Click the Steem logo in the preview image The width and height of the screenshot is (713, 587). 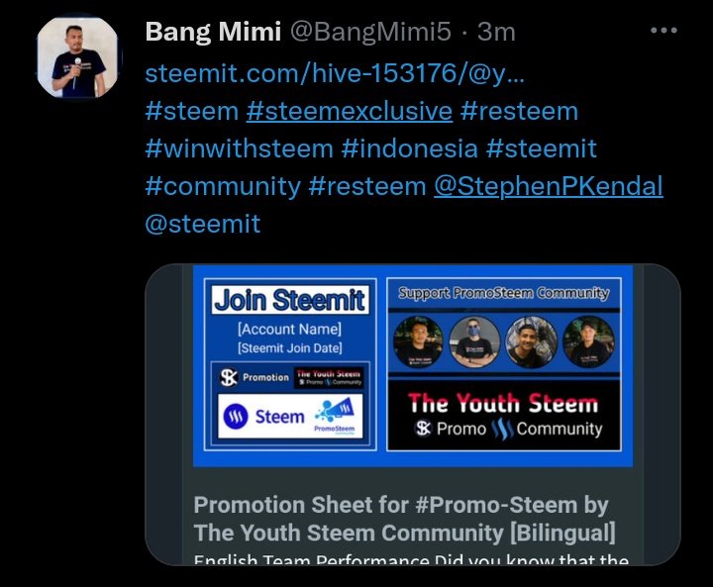pos(263,416)
